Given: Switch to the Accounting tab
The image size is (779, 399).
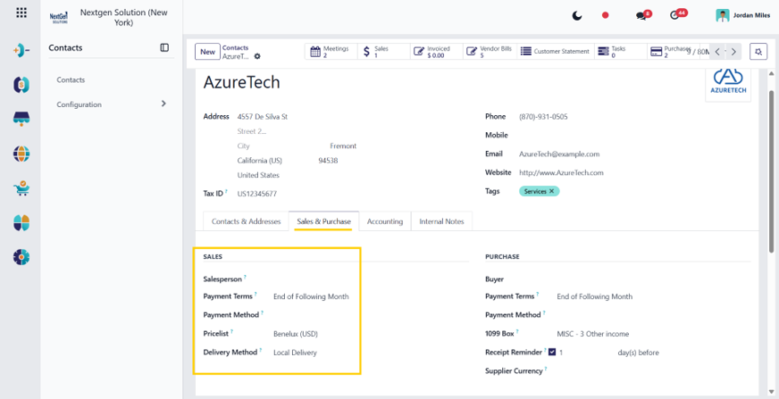Looking at the screenshot, I should point(385,221).
